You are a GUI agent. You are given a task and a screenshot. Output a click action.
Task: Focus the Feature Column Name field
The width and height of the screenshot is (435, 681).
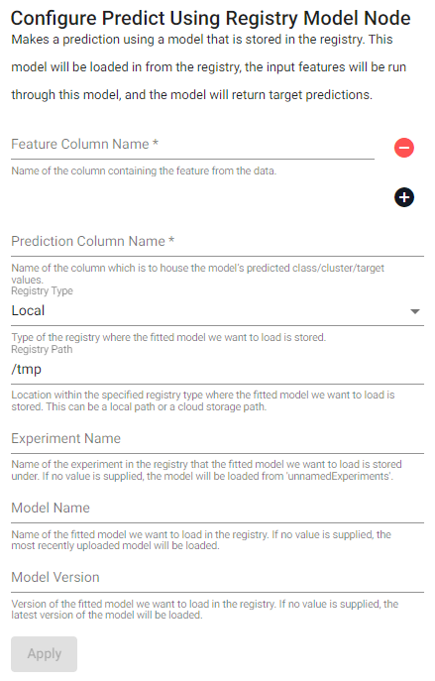[192, 145]
